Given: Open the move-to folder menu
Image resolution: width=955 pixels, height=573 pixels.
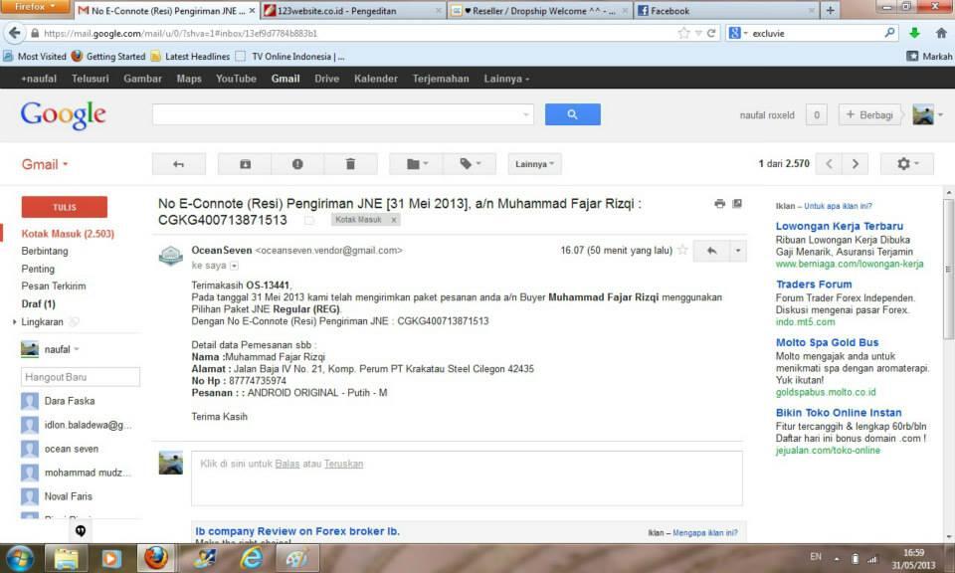Looking at the screenshot, I should (x=417, y=164).
